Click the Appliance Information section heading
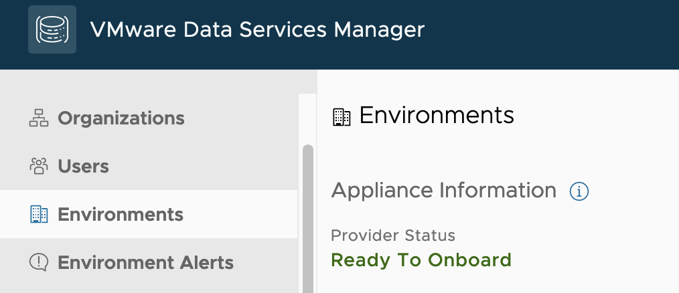 (443, 191)
